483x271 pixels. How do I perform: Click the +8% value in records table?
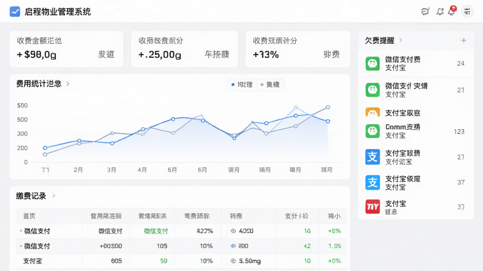pyautogui.click(x=334, y=231)
